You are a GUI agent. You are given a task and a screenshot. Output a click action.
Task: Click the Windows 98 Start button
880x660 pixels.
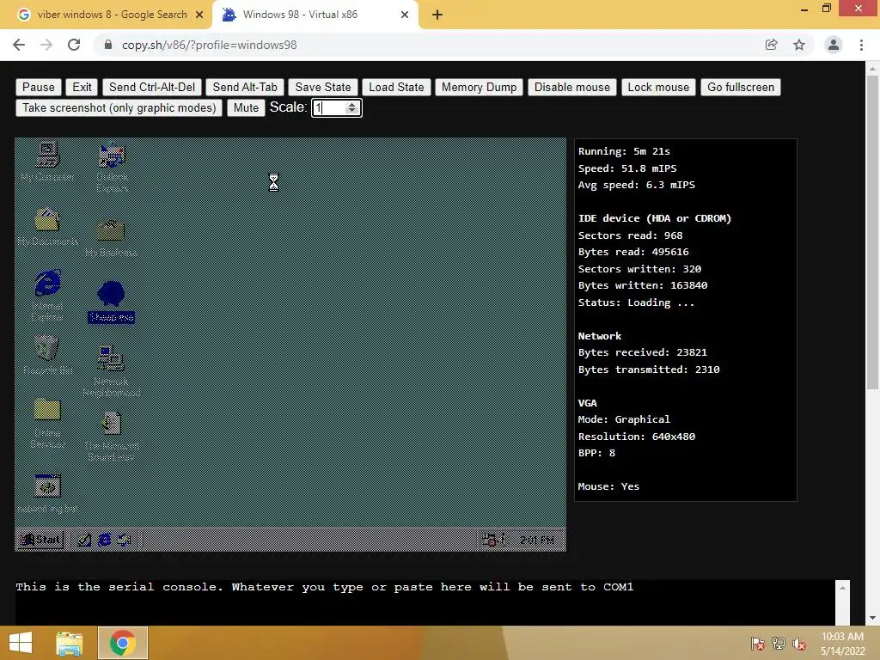41,540
